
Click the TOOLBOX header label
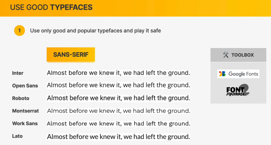242,55
